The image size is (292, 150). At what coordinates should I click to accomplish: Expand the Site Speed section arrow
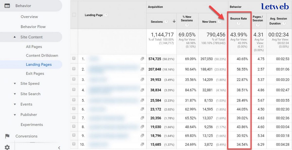point(15,84)
